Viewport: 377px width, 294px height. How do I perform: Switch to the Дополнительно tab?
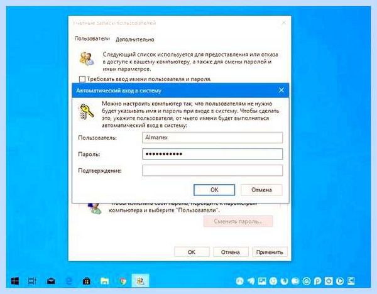tap(135, 40)
